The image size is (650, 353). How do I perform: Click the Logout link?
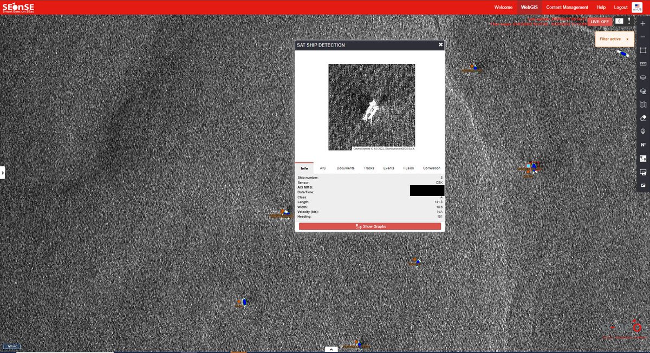pyautogui.click(x=621, y=7)
